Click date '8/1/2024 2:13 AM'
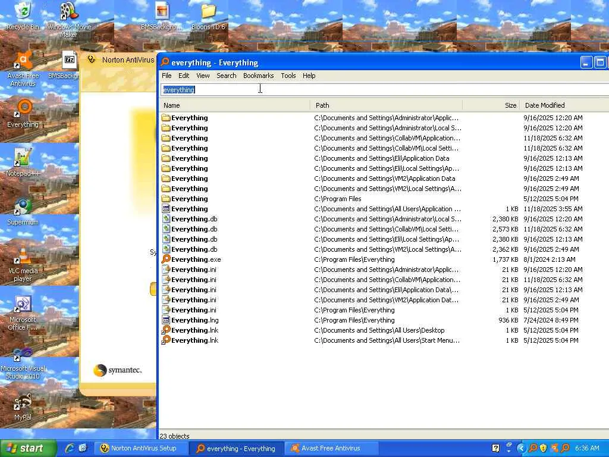The width and height of the screenshot is (609, 457). click(x=550, y=259)
